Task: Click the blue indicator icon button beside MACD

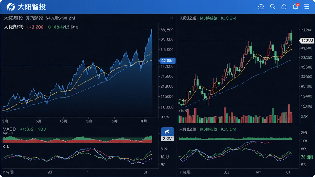Action: click(167, 132)
